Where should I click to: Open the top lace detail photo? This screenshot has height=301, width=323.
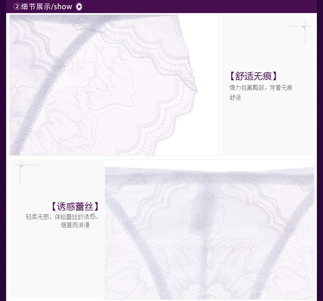(x=114, y=85)
